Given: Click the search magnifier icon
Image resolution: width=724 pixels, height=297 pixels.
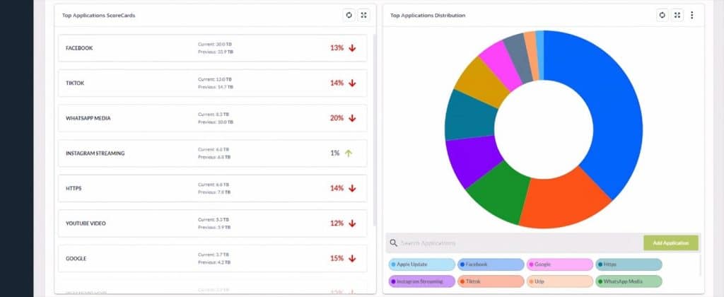Looking at the screenshot, I should [393, 243].
